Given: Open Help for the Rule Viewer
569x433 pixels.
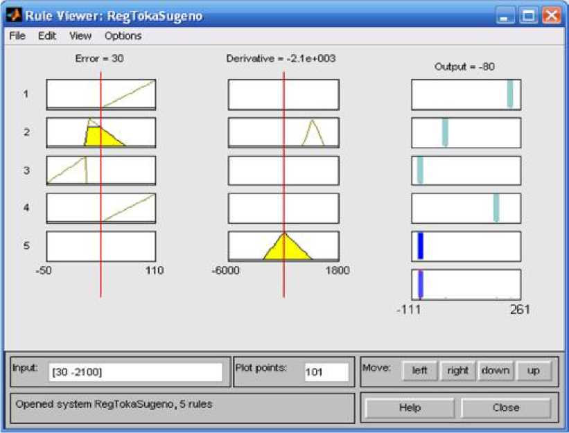Looking at the screenshot, I should pyautogui.click(x=410, y=408).
